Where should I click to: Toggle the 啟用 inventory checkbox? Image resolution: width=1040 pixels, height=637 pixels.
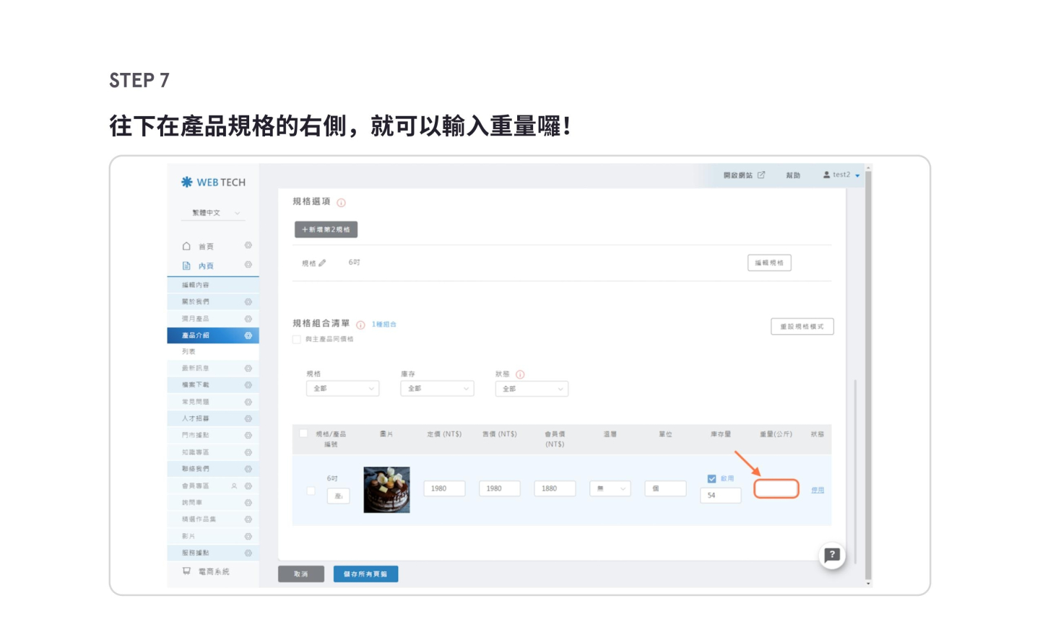click(711, 479)
